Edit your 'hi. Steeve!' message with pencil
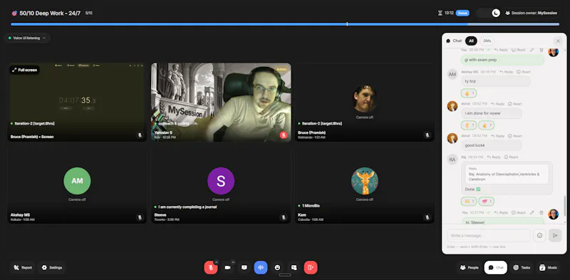 532,212
